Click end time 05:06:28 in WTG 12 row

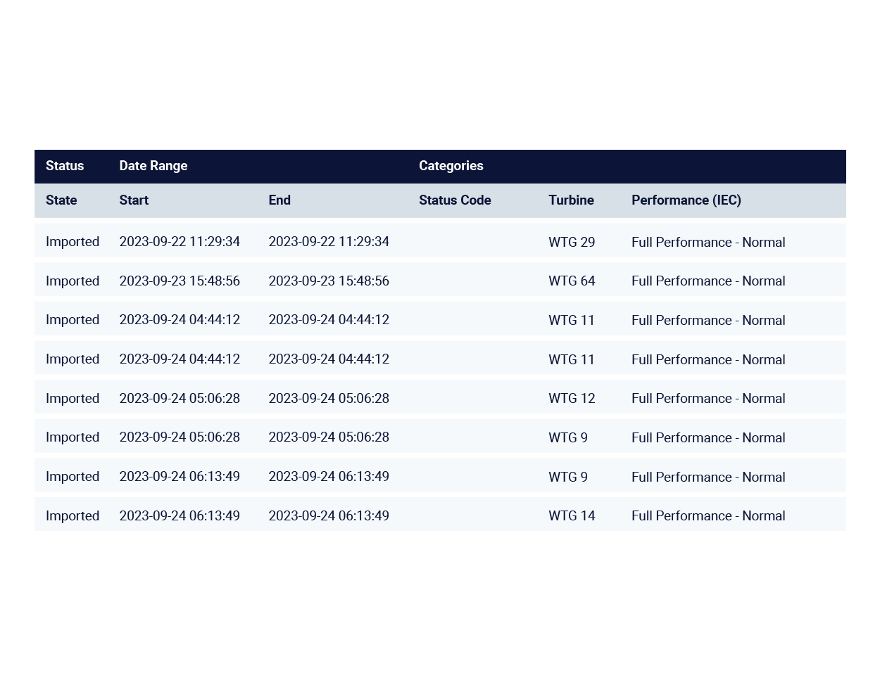[329, 399]
